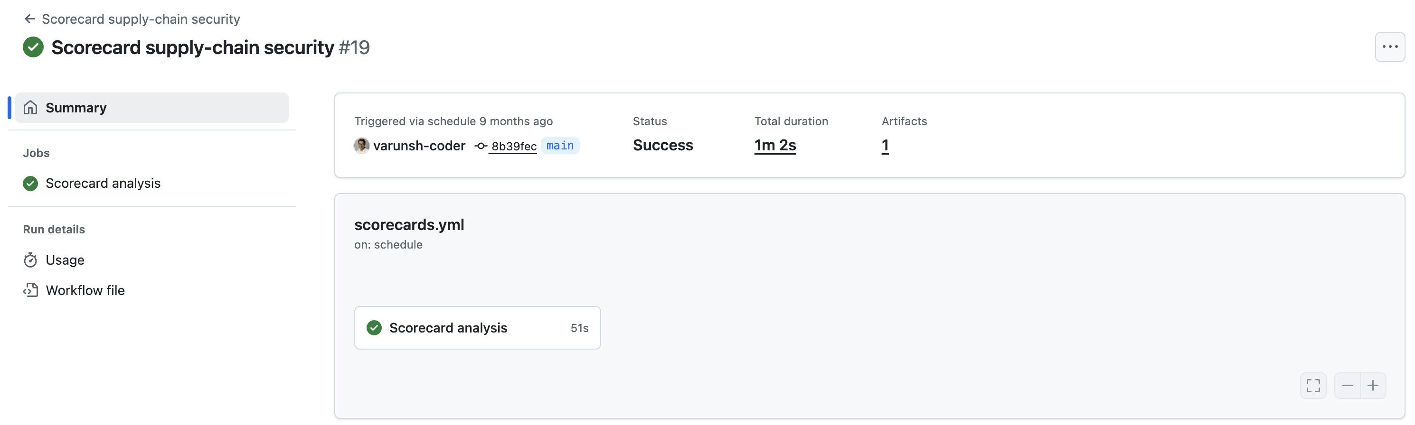Toggle fullscreen for workflow graph
This screenshot has width=1415, height=425.
[1313, 386]
